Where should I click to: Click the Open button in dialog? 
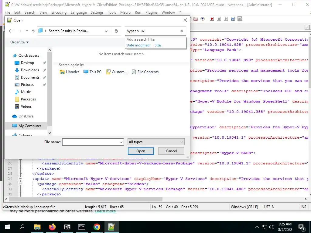(x=141, y=151)
